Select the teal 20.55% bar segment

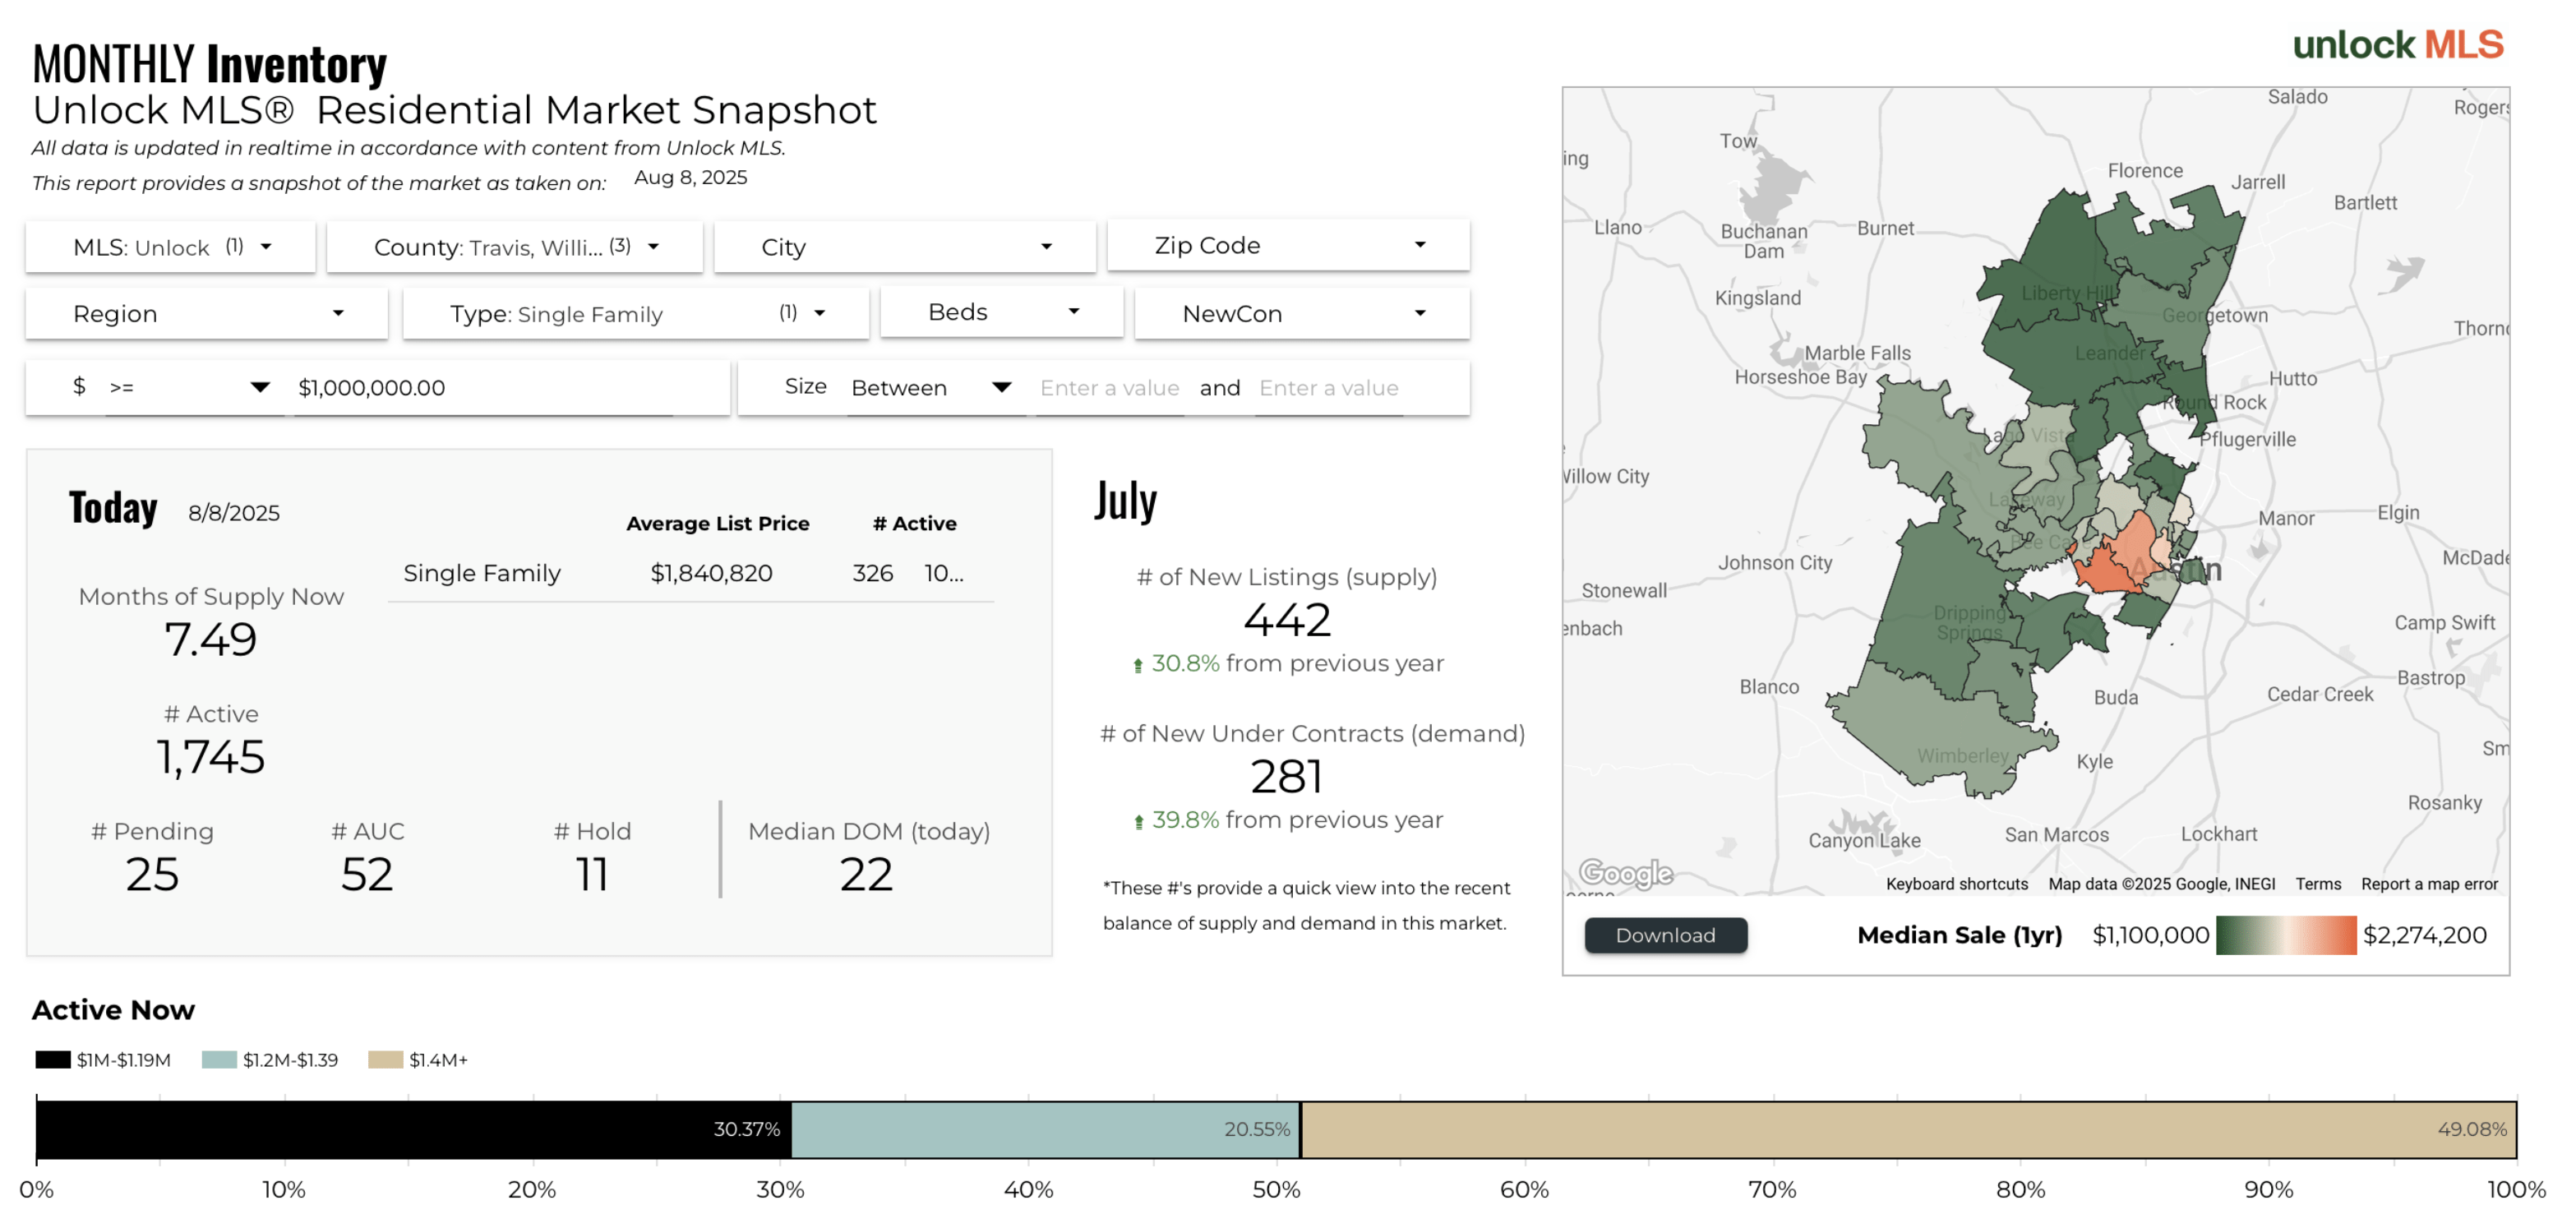pyautogui.click(x=1045, y=1130)
